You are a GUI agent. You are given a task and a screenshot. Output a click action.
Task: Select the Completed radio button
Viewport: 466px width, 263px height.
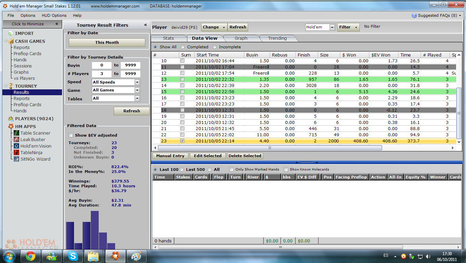tap(183, 47)
